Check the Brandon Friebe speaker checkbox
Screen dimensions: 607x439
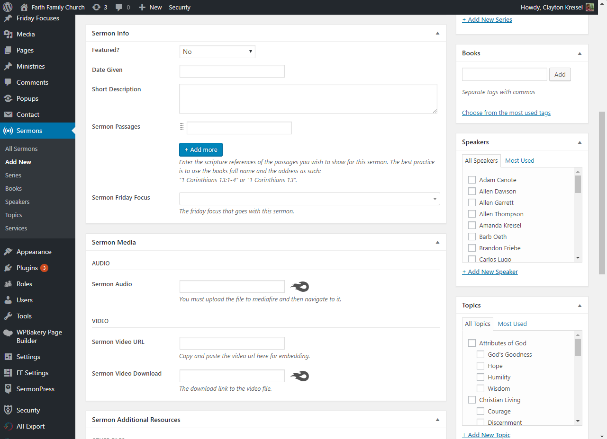coord(472,248)
